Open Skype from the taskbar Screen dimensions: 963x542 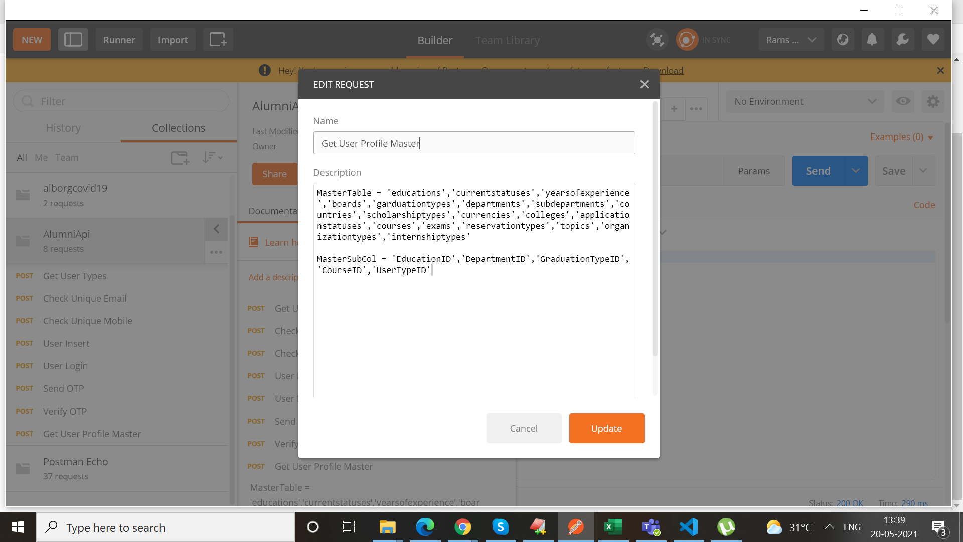point(500,527)
